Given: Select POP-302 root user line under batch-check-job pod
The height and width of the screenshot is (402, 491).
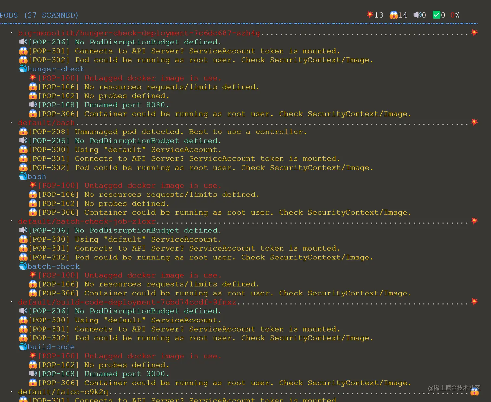Looking at the screenshot, I should point(201,258).
